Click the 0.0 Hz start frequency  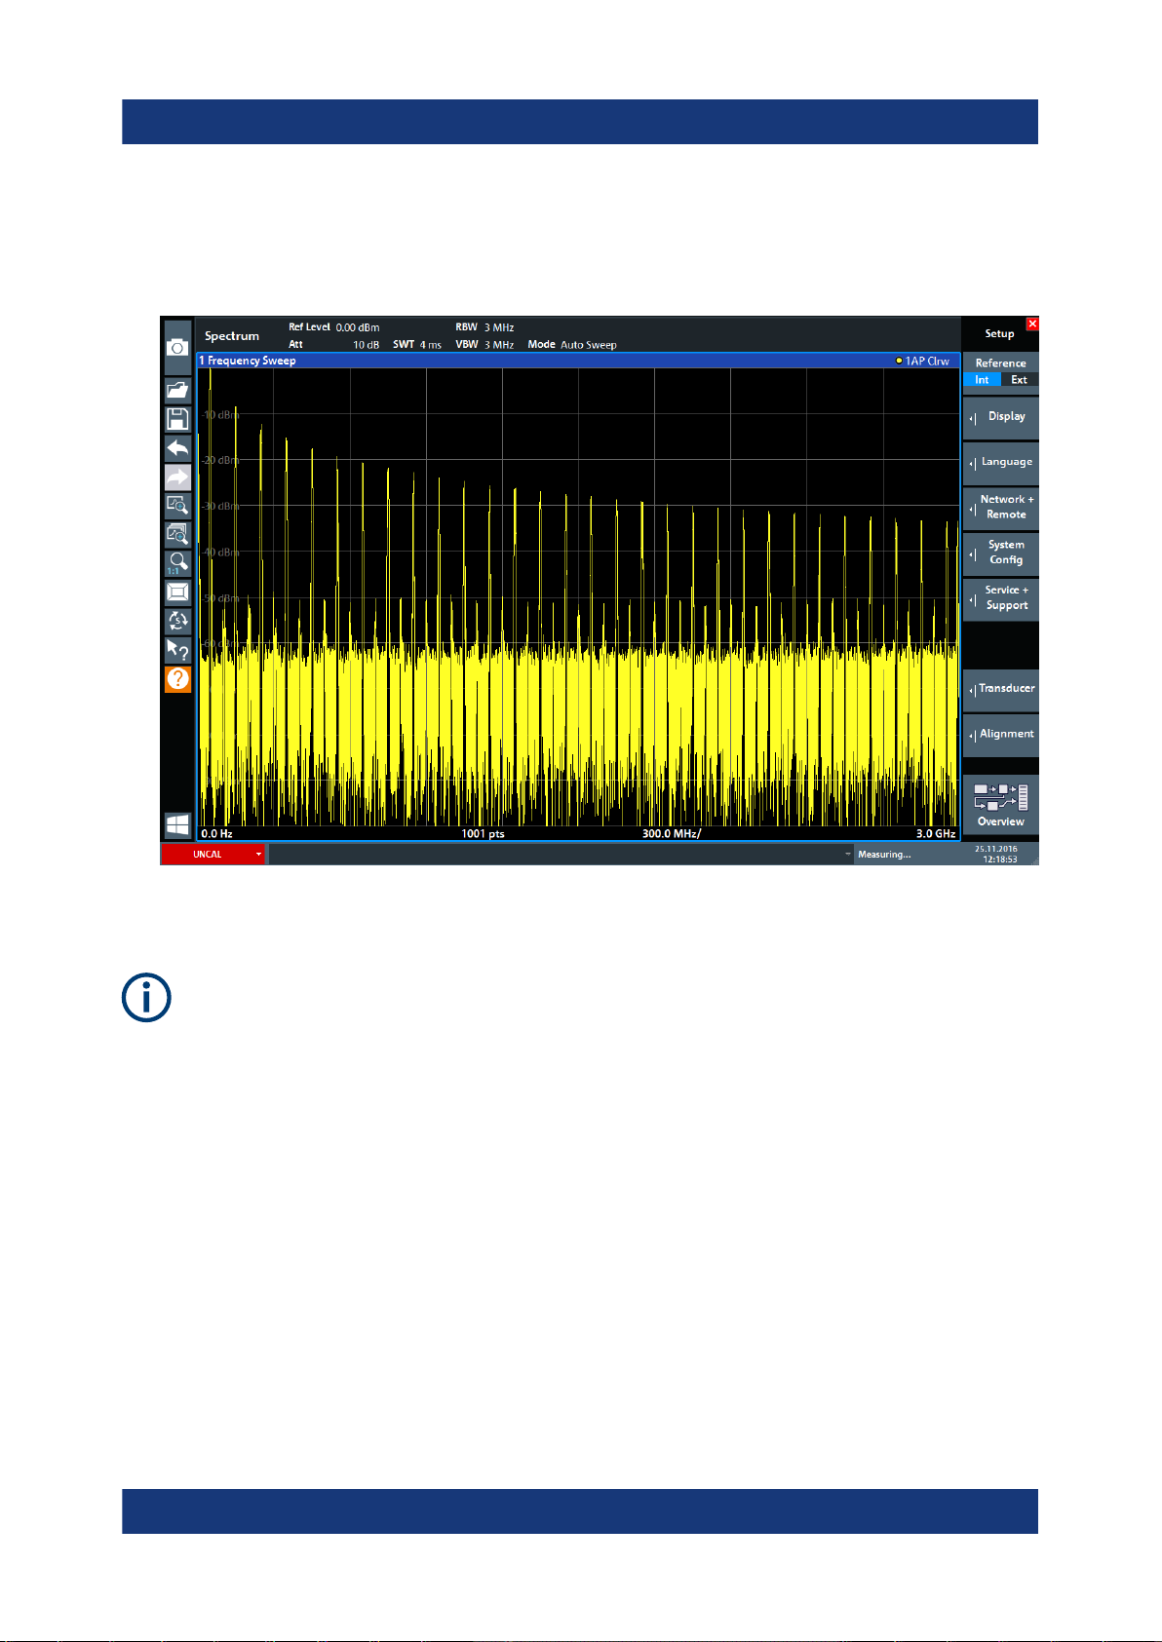tap(216, 834)
